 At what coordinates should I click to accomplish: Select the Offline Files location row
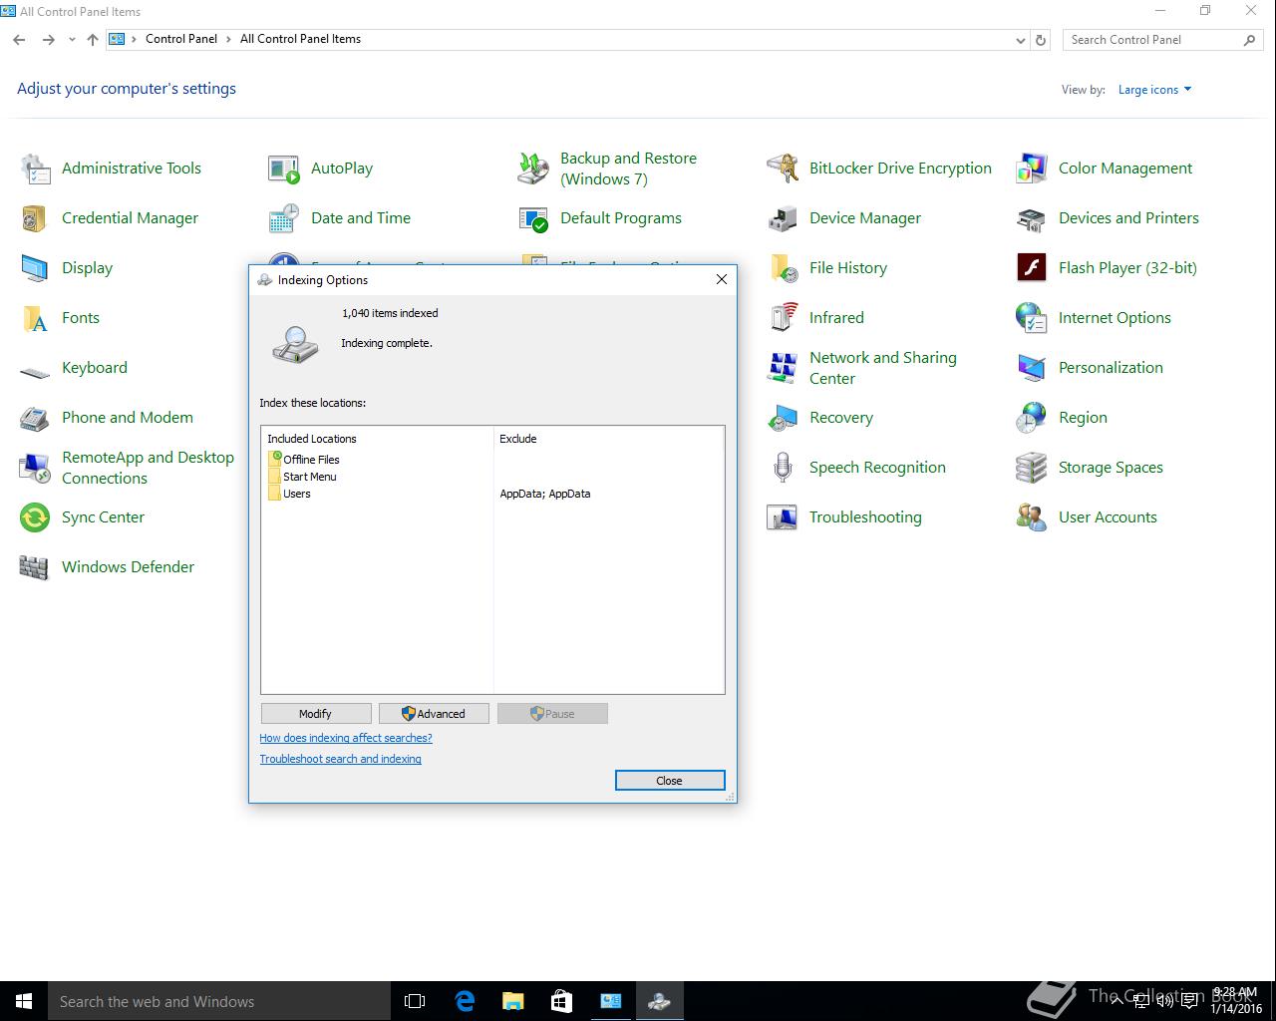pos(304,460)
